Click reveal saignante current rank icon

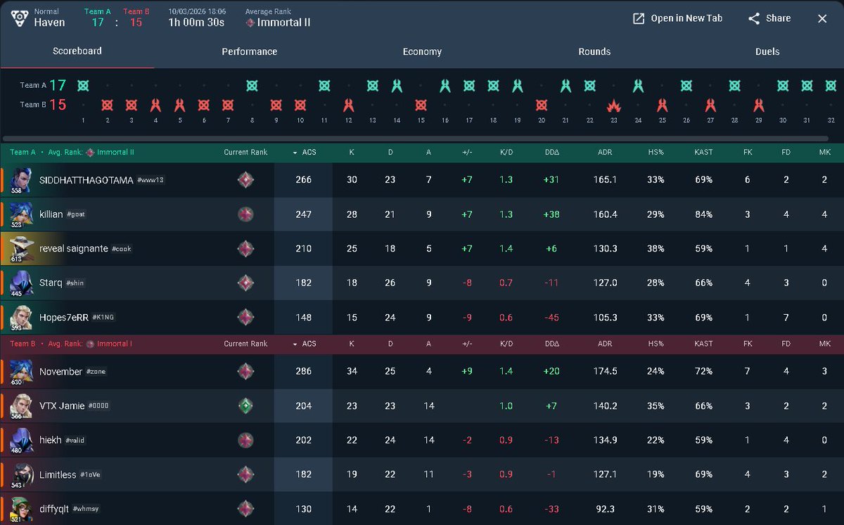click(x=245, y=249)
